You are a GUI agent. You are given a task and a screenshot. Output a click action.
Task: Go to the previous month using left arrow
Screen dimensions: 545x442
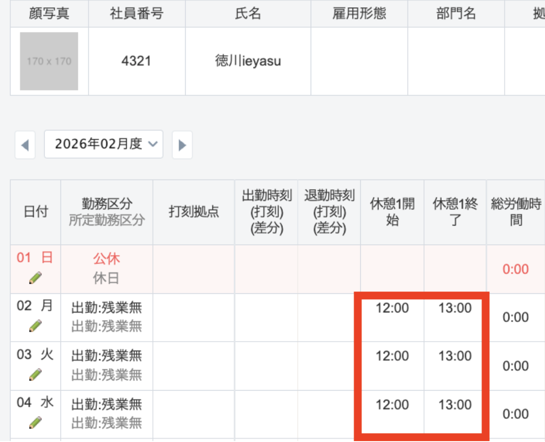click(25, 145)
